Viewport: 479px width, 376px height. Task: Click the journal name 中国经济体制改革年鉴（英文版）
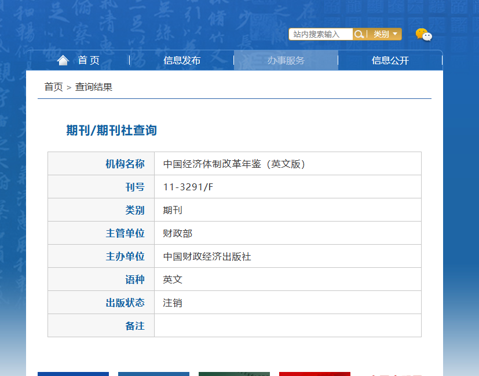point(235,164)
